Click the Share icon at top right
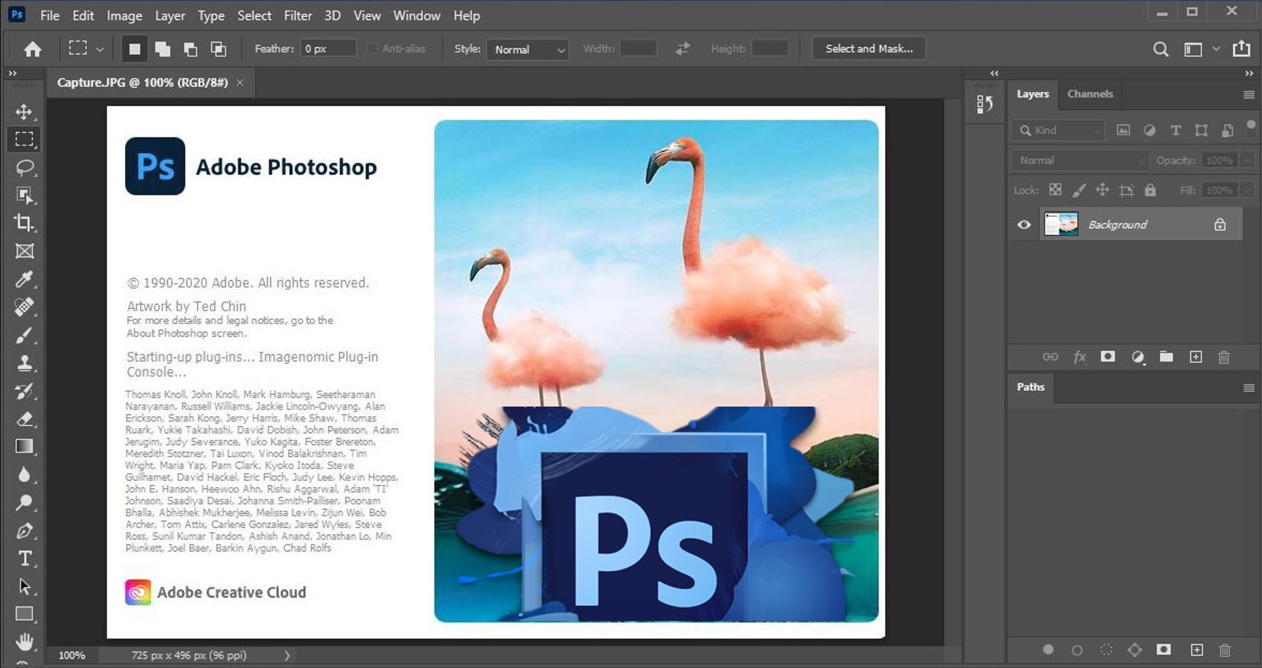 (1241, 48)
